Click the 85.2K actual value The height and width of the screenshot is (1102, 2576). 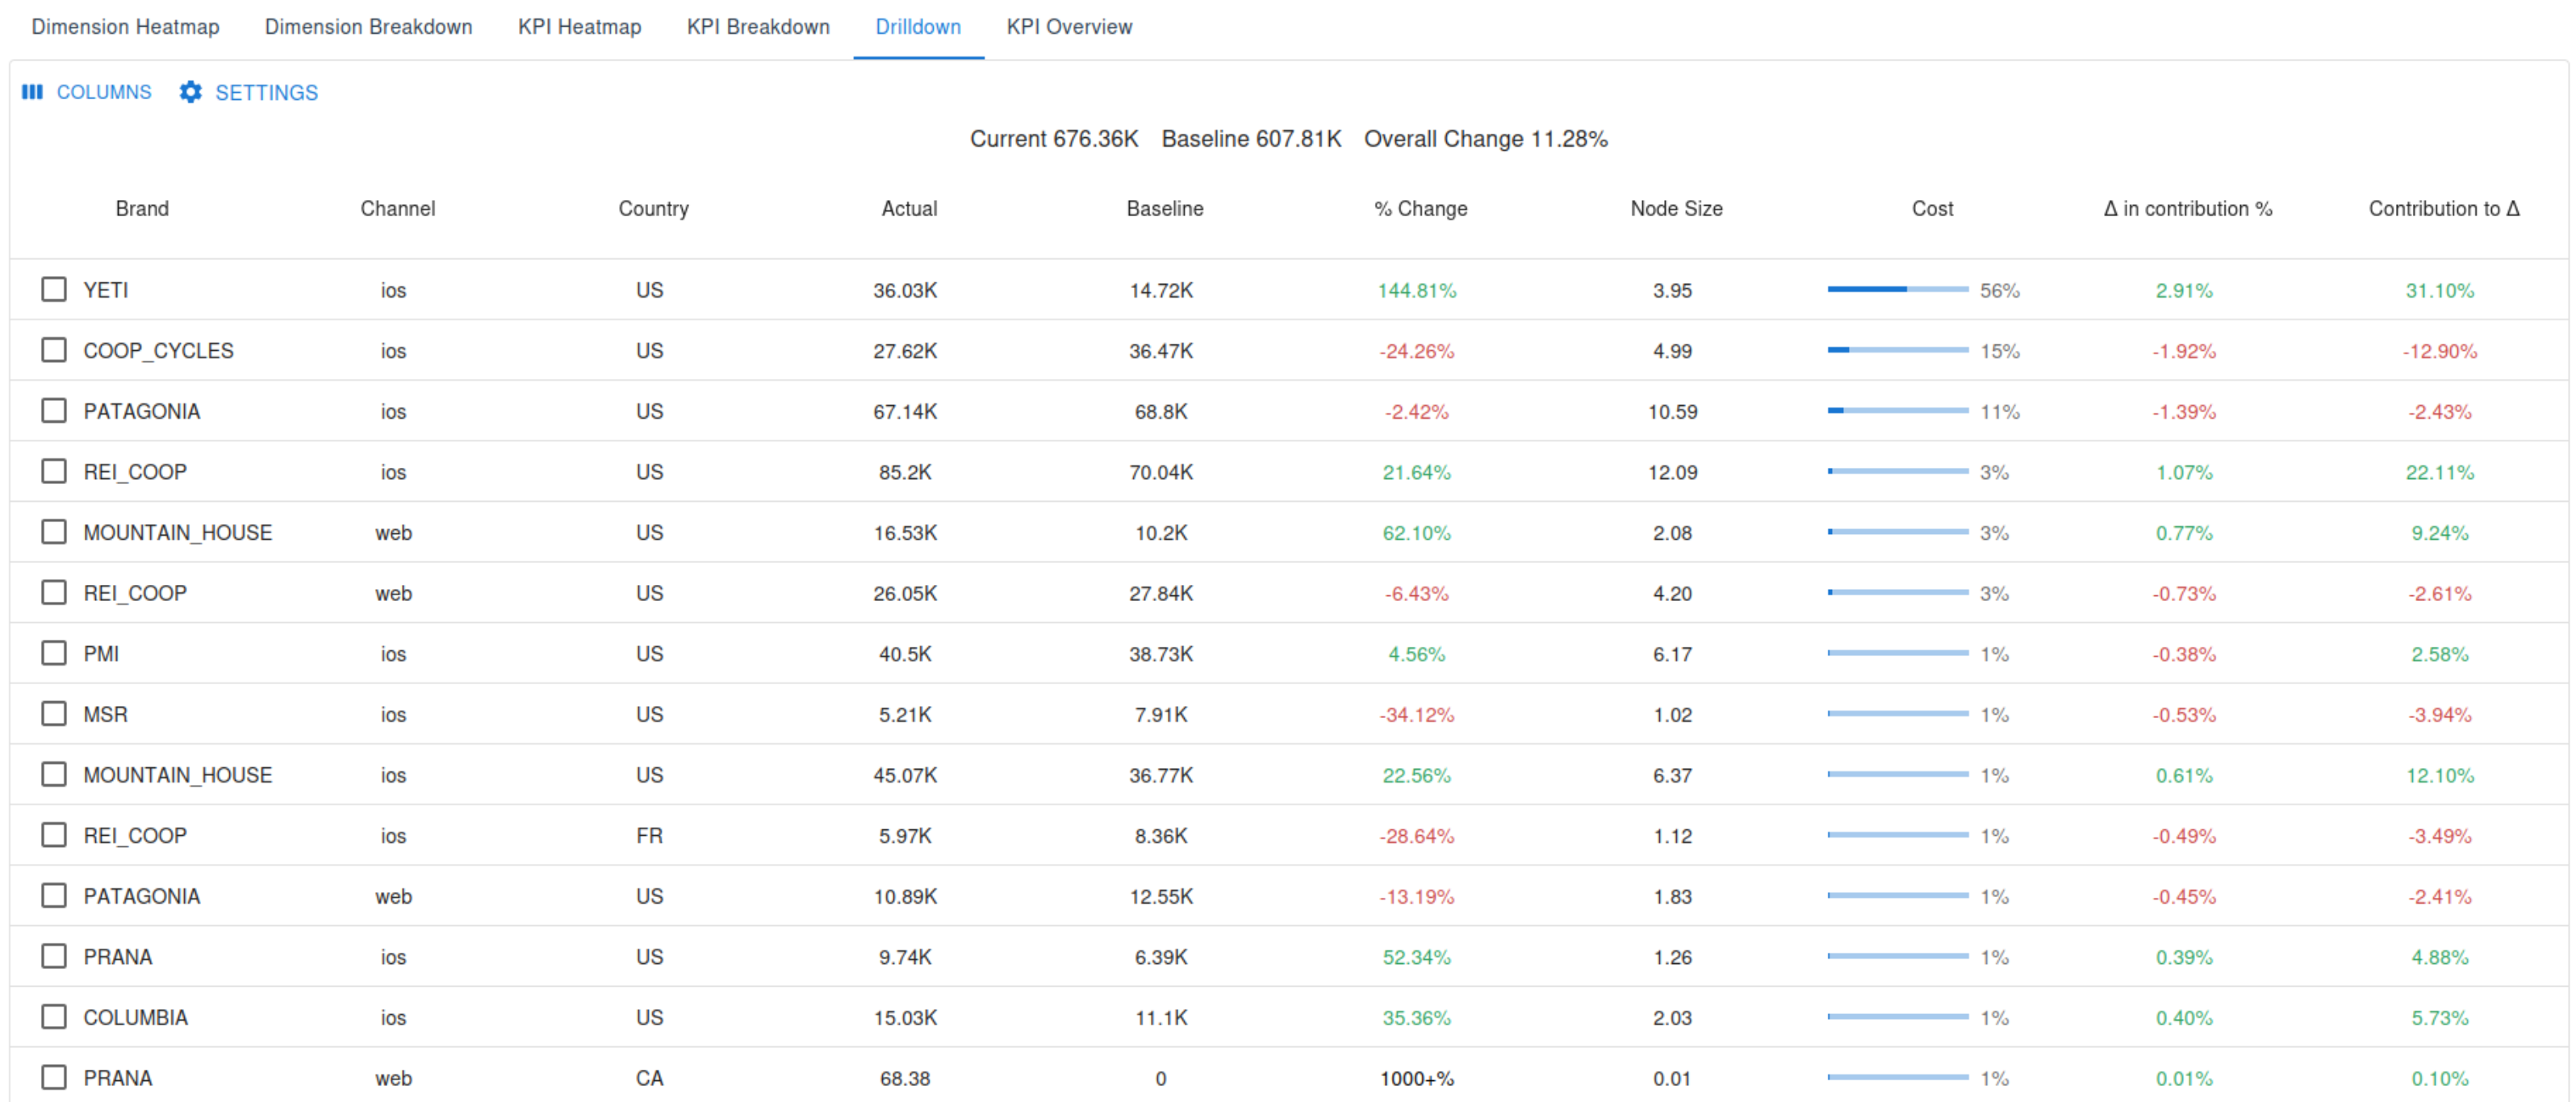click(x=905, y=472)
